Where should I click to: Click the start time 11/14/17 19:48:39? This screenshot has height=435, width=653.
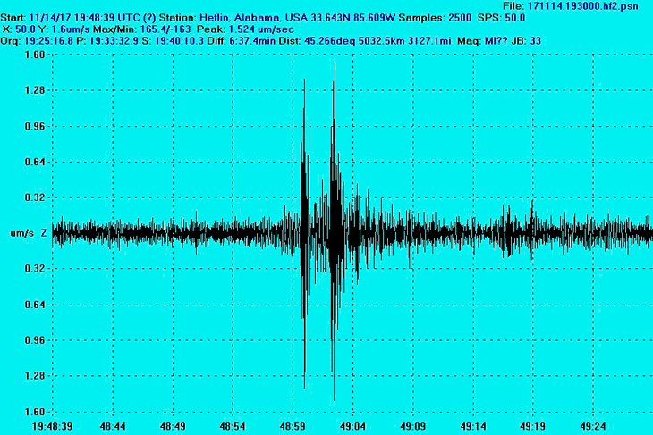[72, 18]
